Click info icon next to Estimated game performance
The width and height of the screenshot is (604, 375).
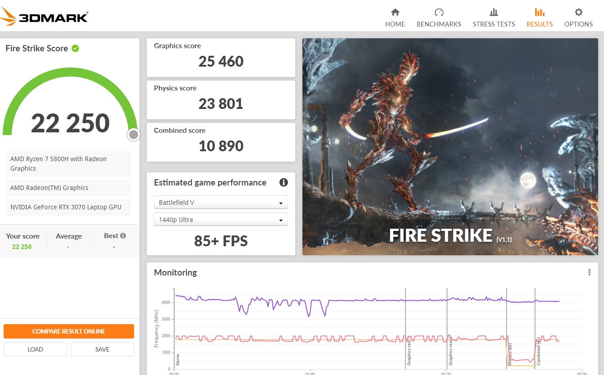point(284,182)
